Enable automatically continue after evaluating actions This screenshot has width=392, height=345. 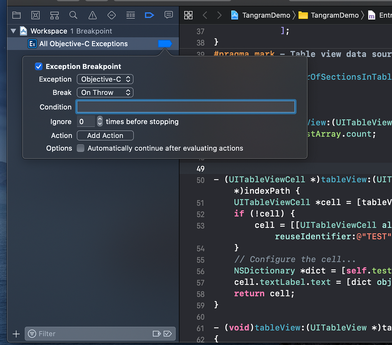(80, 148)
